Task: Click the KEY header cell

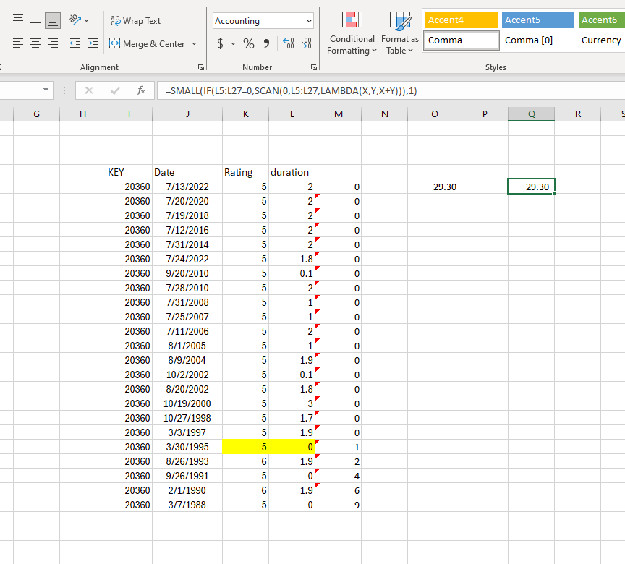Action: [x=129, y=172]
